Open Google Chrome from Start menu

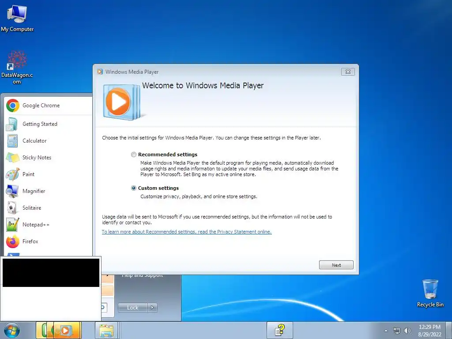(49, 105)
